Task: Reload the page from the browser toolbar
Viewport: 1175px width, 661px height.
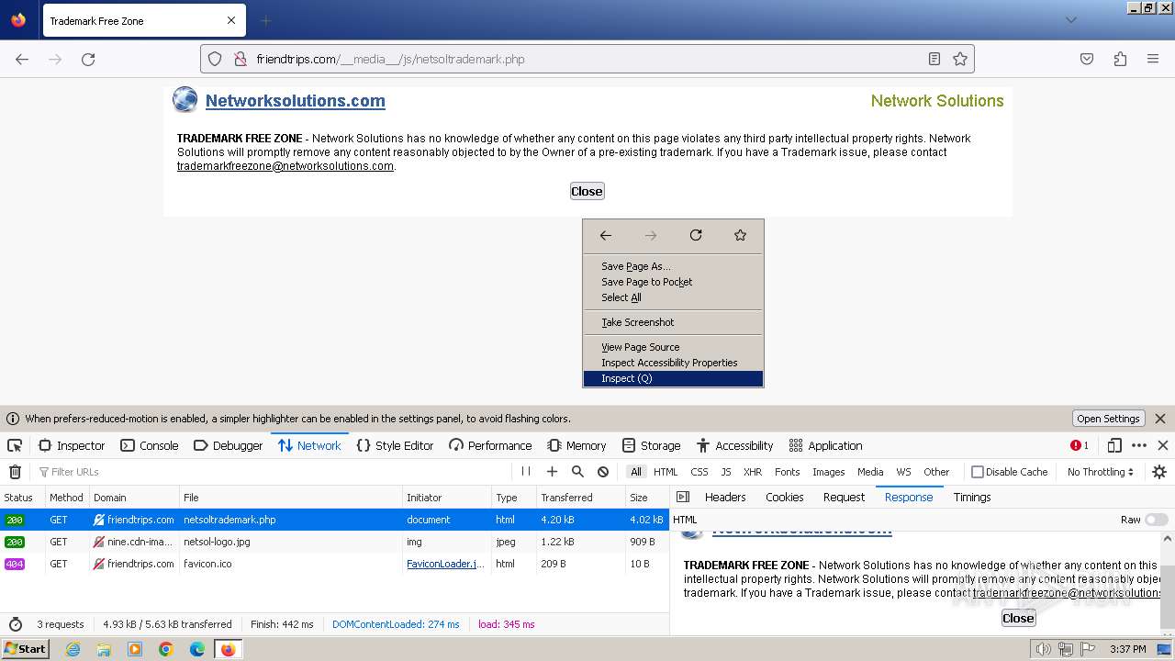Action: [88, 59]
